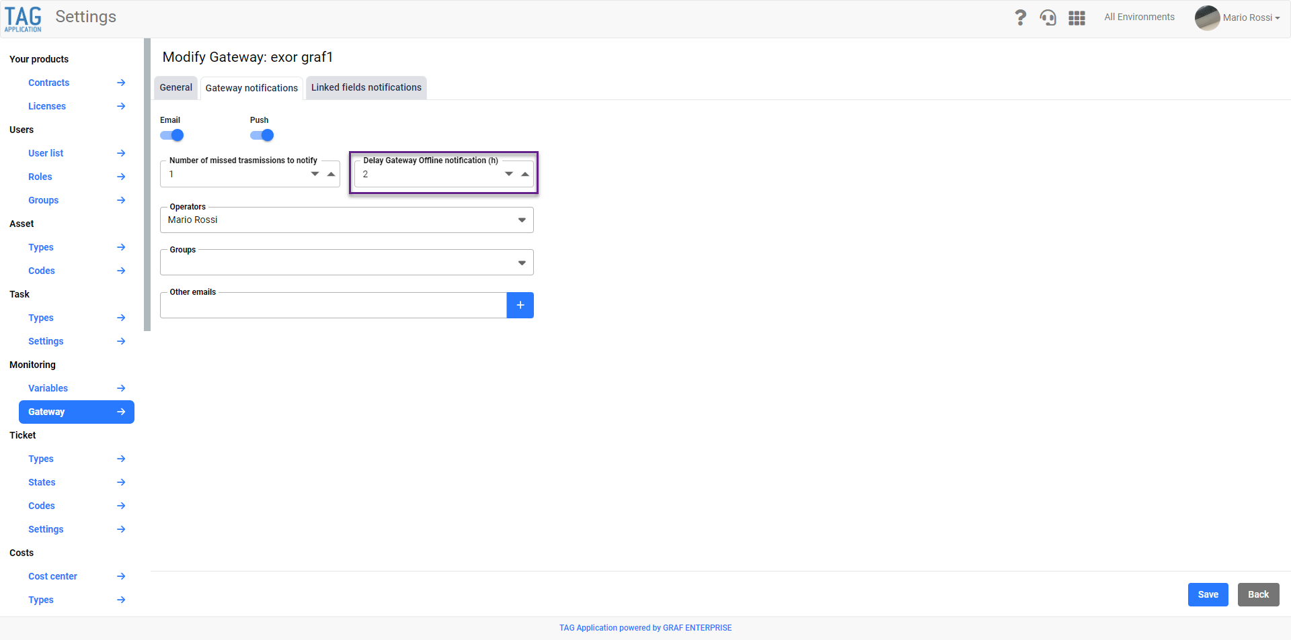This screenshot has height=640, width=1291.
Task: Open Licenses in sidebar
Action: (x=47, y=106)
